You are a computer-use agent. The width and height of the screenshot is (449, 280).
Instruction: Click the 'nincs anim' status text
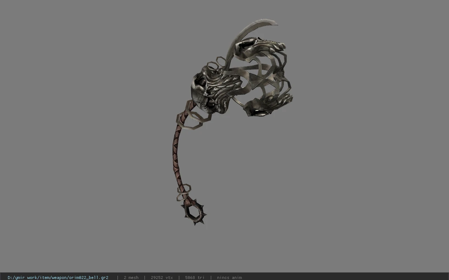click(229, 278)
